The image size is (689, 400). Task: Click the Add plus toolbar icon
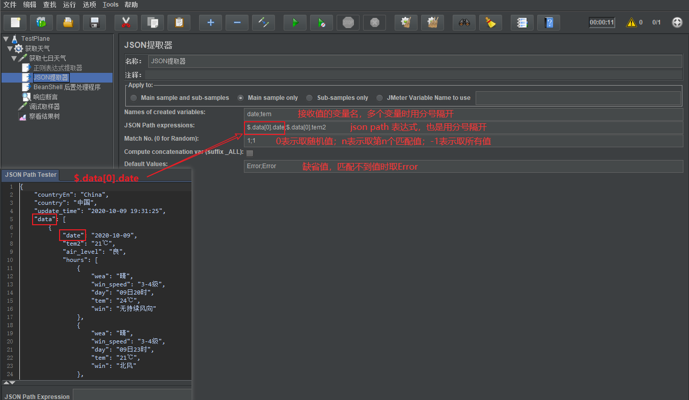[210, 22]
